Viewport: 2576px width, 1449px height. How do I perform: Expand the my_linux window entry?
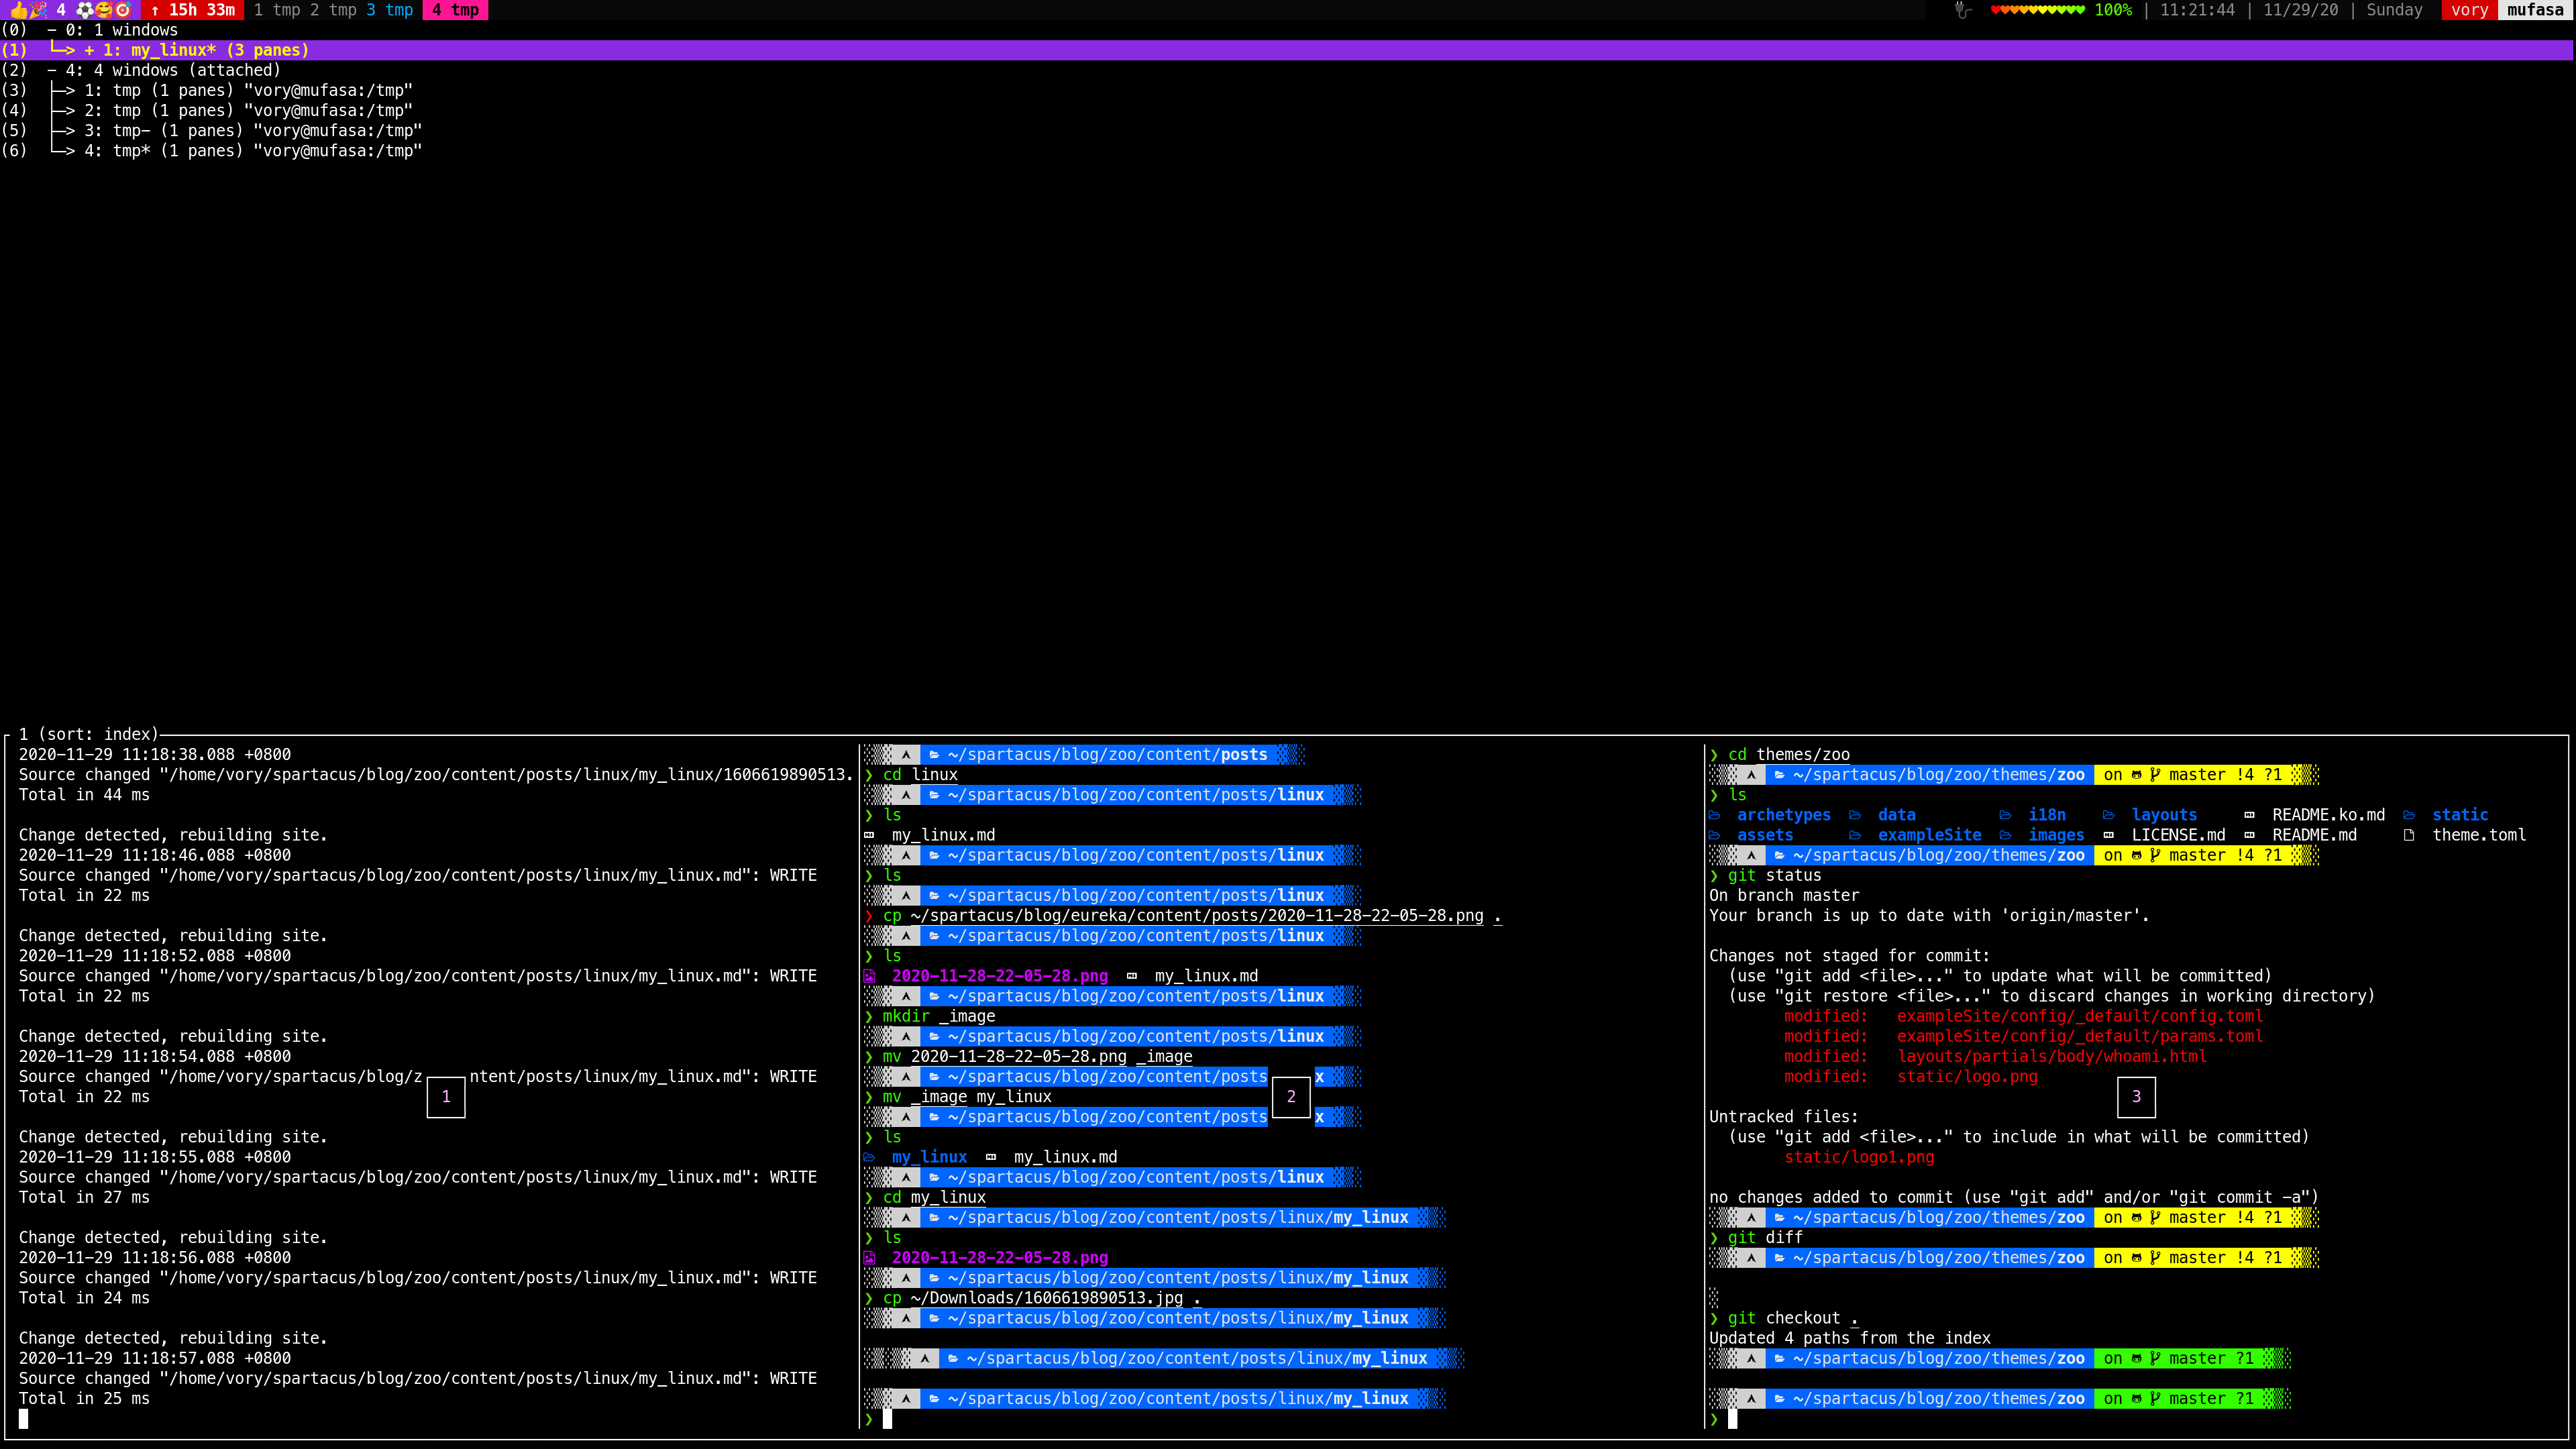[90, 50]
